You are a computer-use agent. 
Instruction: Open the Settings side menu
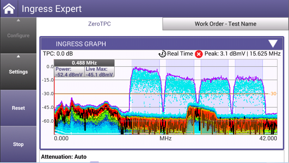click(x=18, y=72)
